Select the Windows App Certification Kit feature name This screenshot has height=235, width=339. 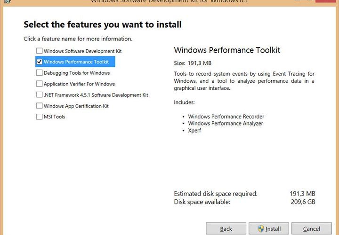76,106
